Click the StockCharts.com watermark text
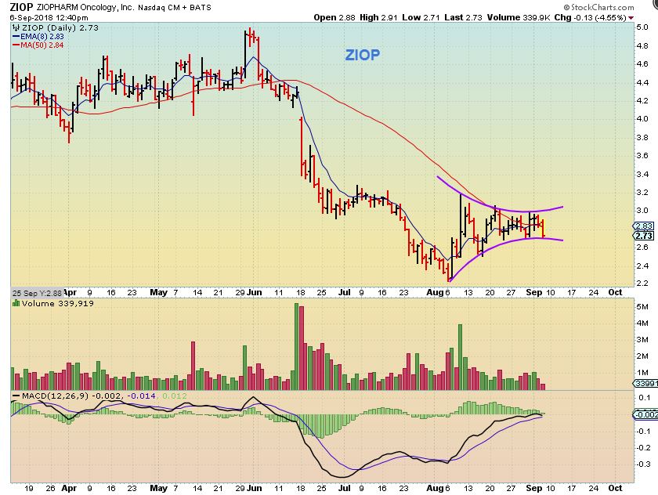The width and height of the screenshot is (658, 495). pyautogui.click(x=598, y=7)
